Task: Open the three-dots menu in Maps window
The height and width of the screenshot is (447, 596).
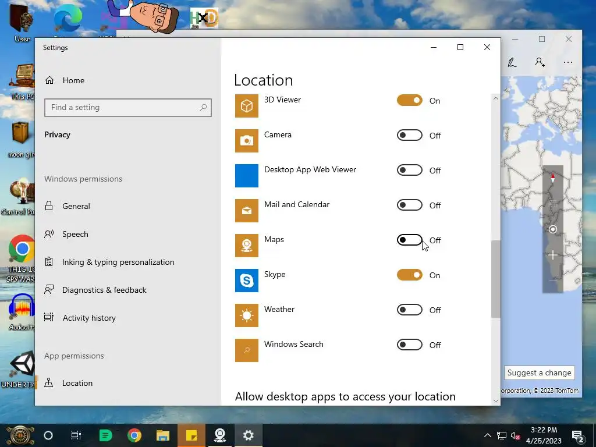Action: [568, 62]
